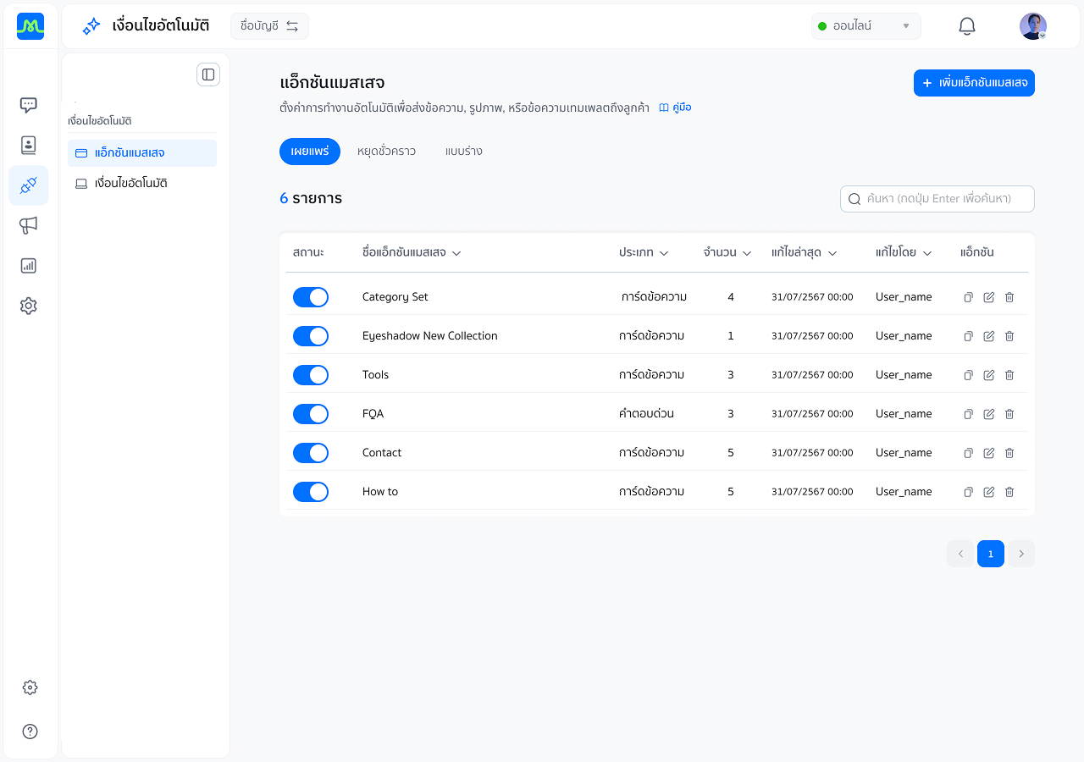1084x762 pixels.
Task: Click the Eyeshadow New Collection name
Action: point(429,336)
